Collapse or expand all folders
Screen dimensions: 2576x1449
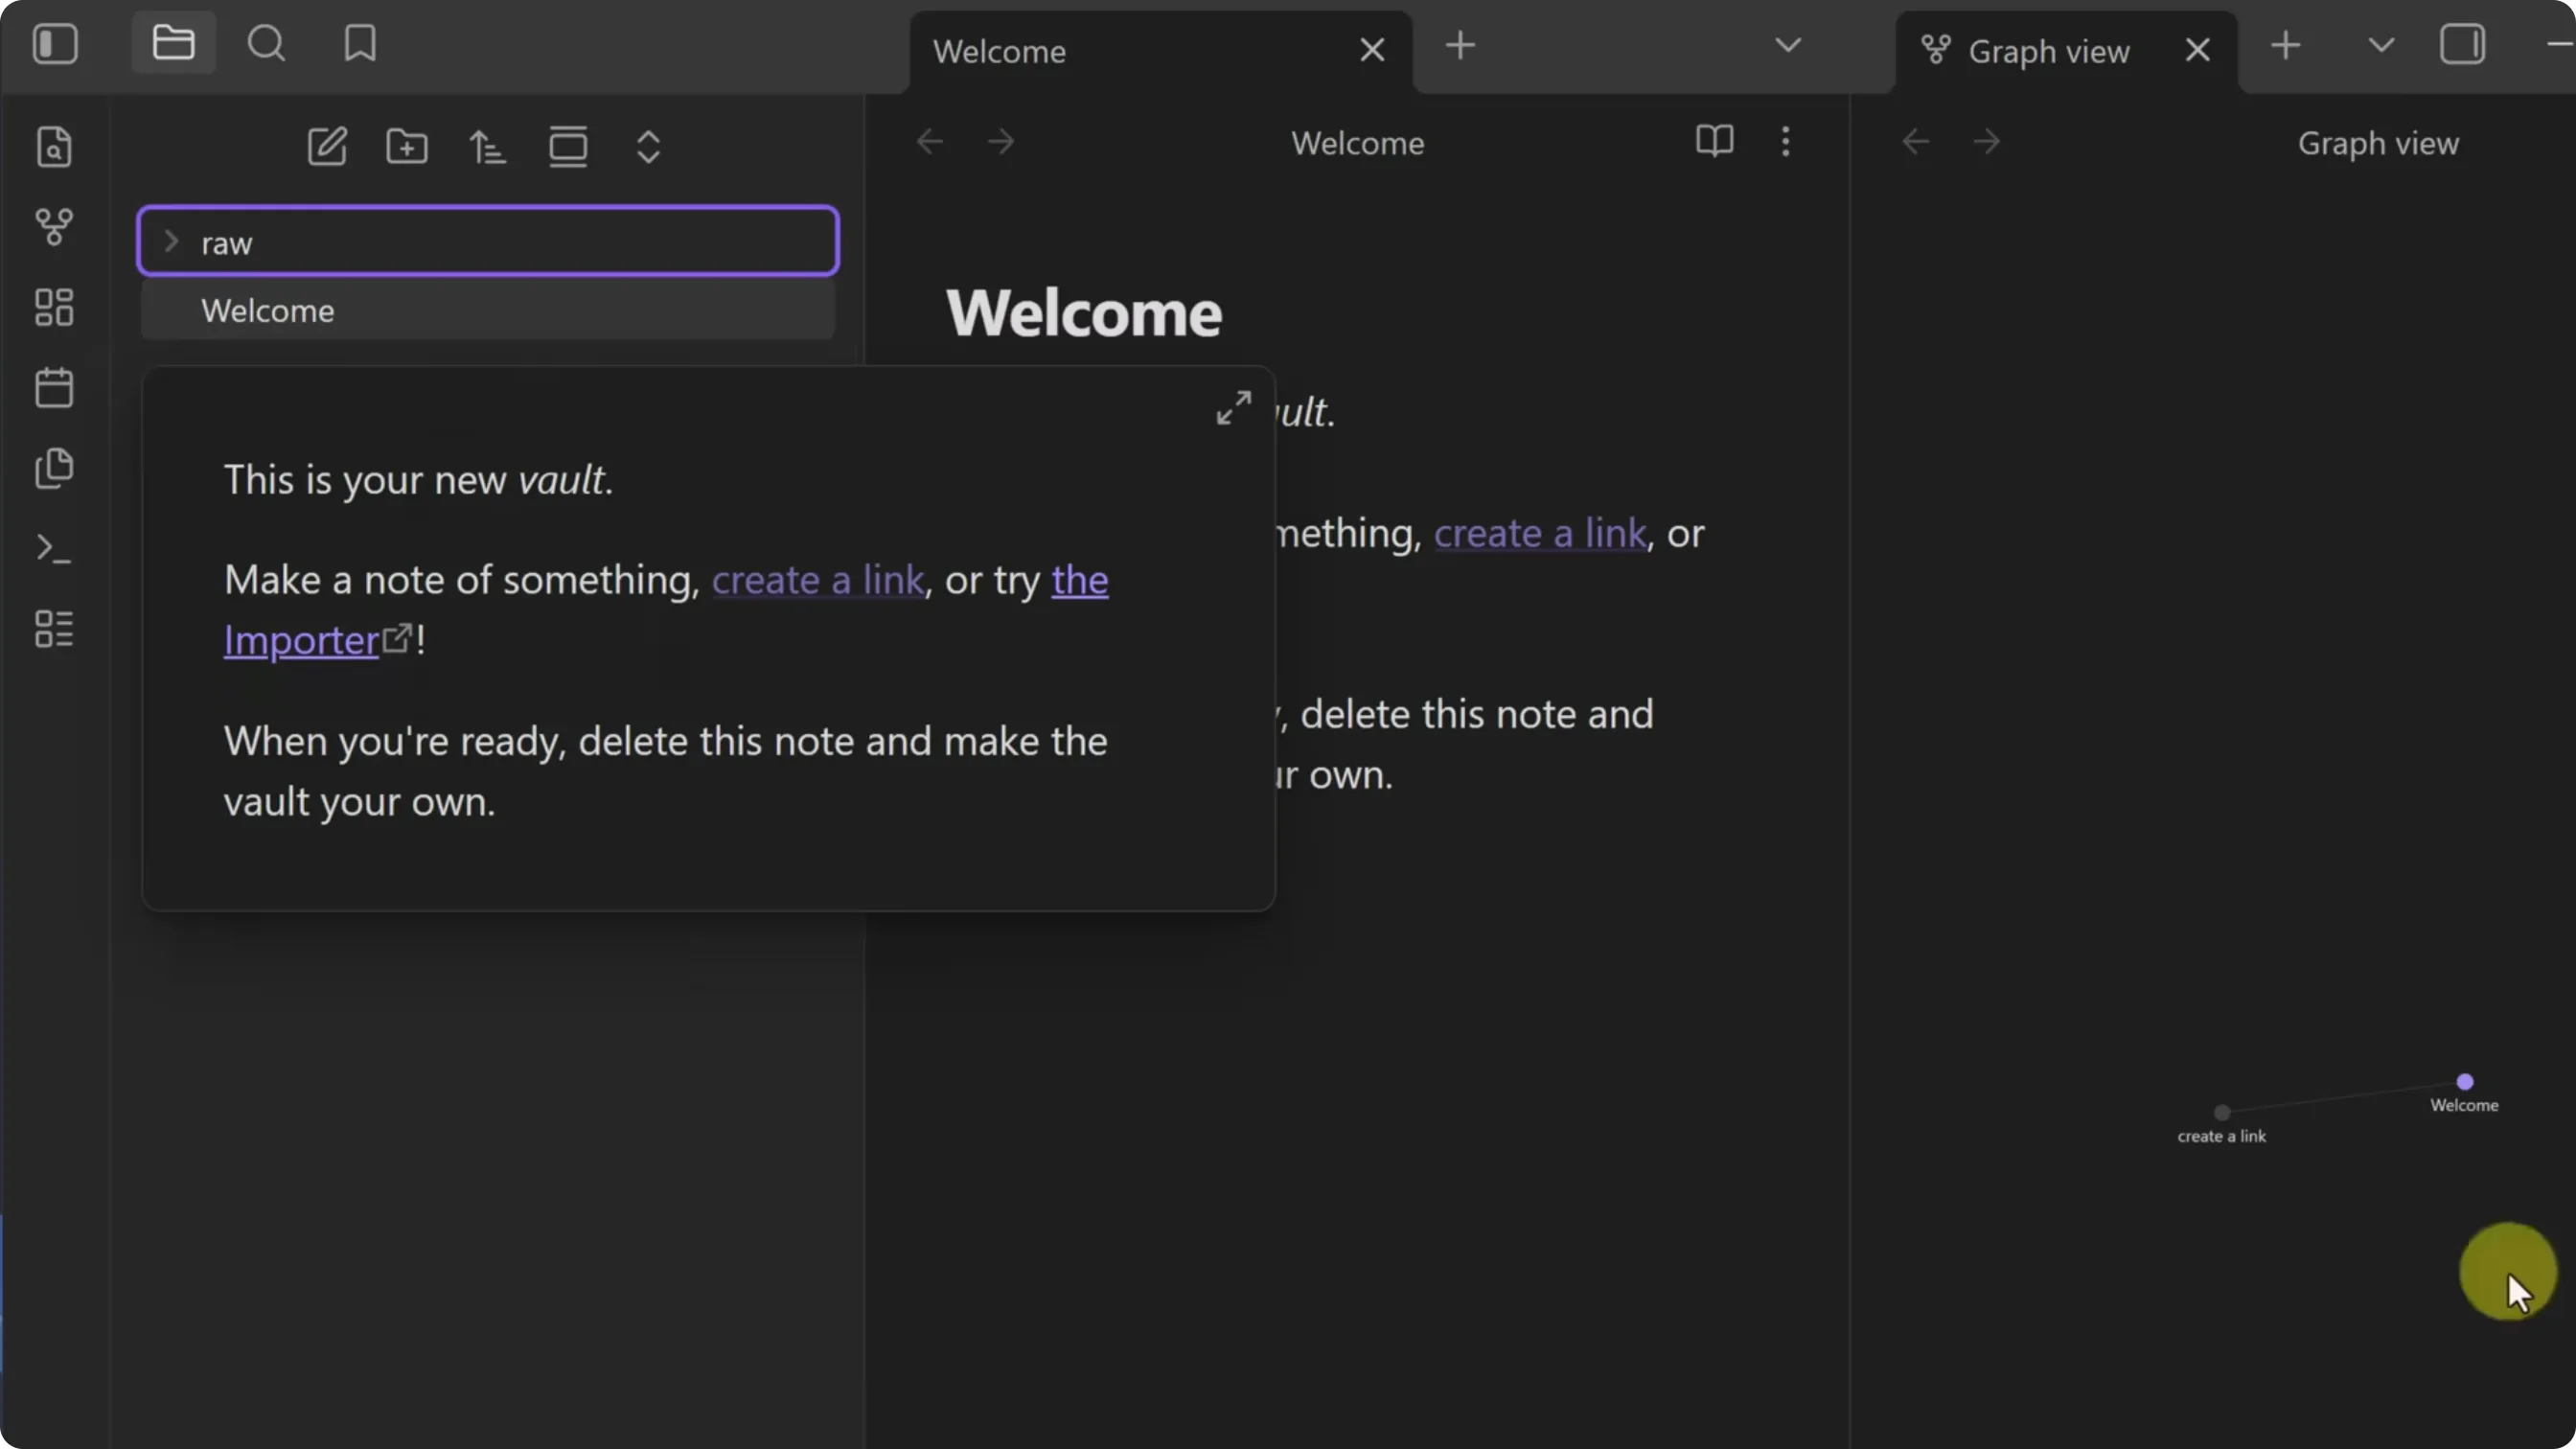pos(649,147)
